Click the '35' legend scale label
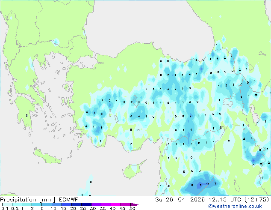Viewport: 271px width, 210px height. point(103,208)
